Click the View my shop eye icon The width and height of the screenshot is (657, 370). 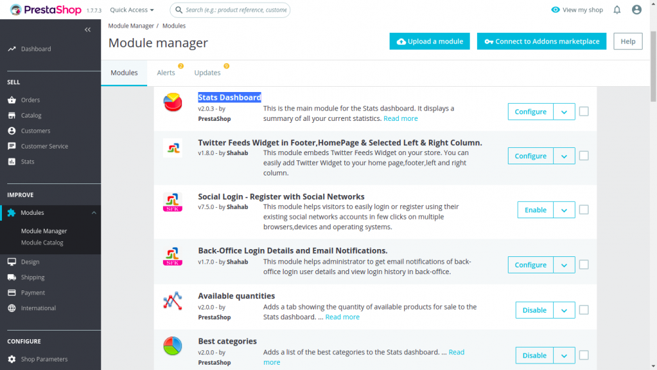pyautogui.click(x=555, y=10)
